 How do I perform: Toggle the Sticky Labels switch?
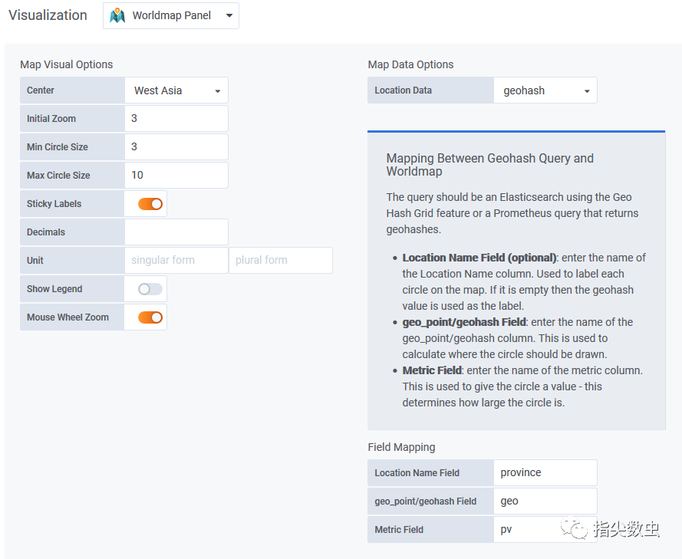pyautogui.click(x=150, y=204)
